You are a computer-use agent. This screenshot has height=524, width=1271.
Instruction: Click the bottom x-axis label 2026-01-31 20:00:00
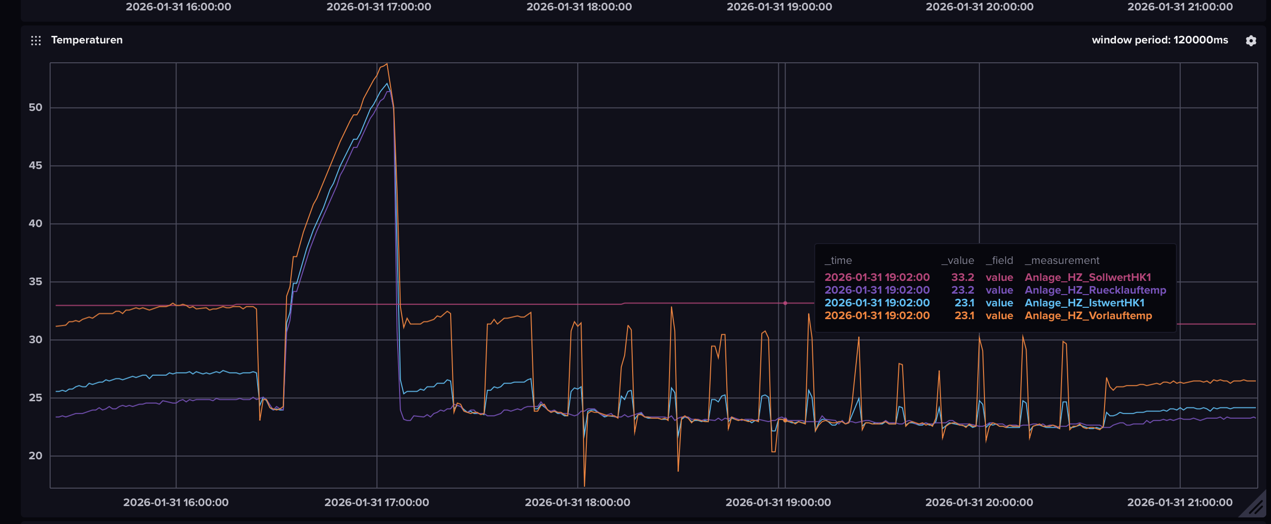[978, 502]
